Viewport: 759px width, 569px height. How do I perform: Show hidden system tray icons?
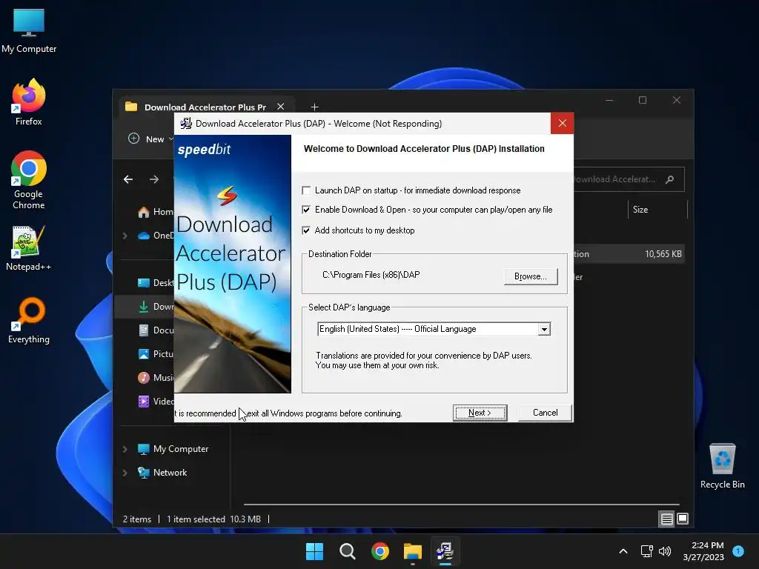click(623, 551)
